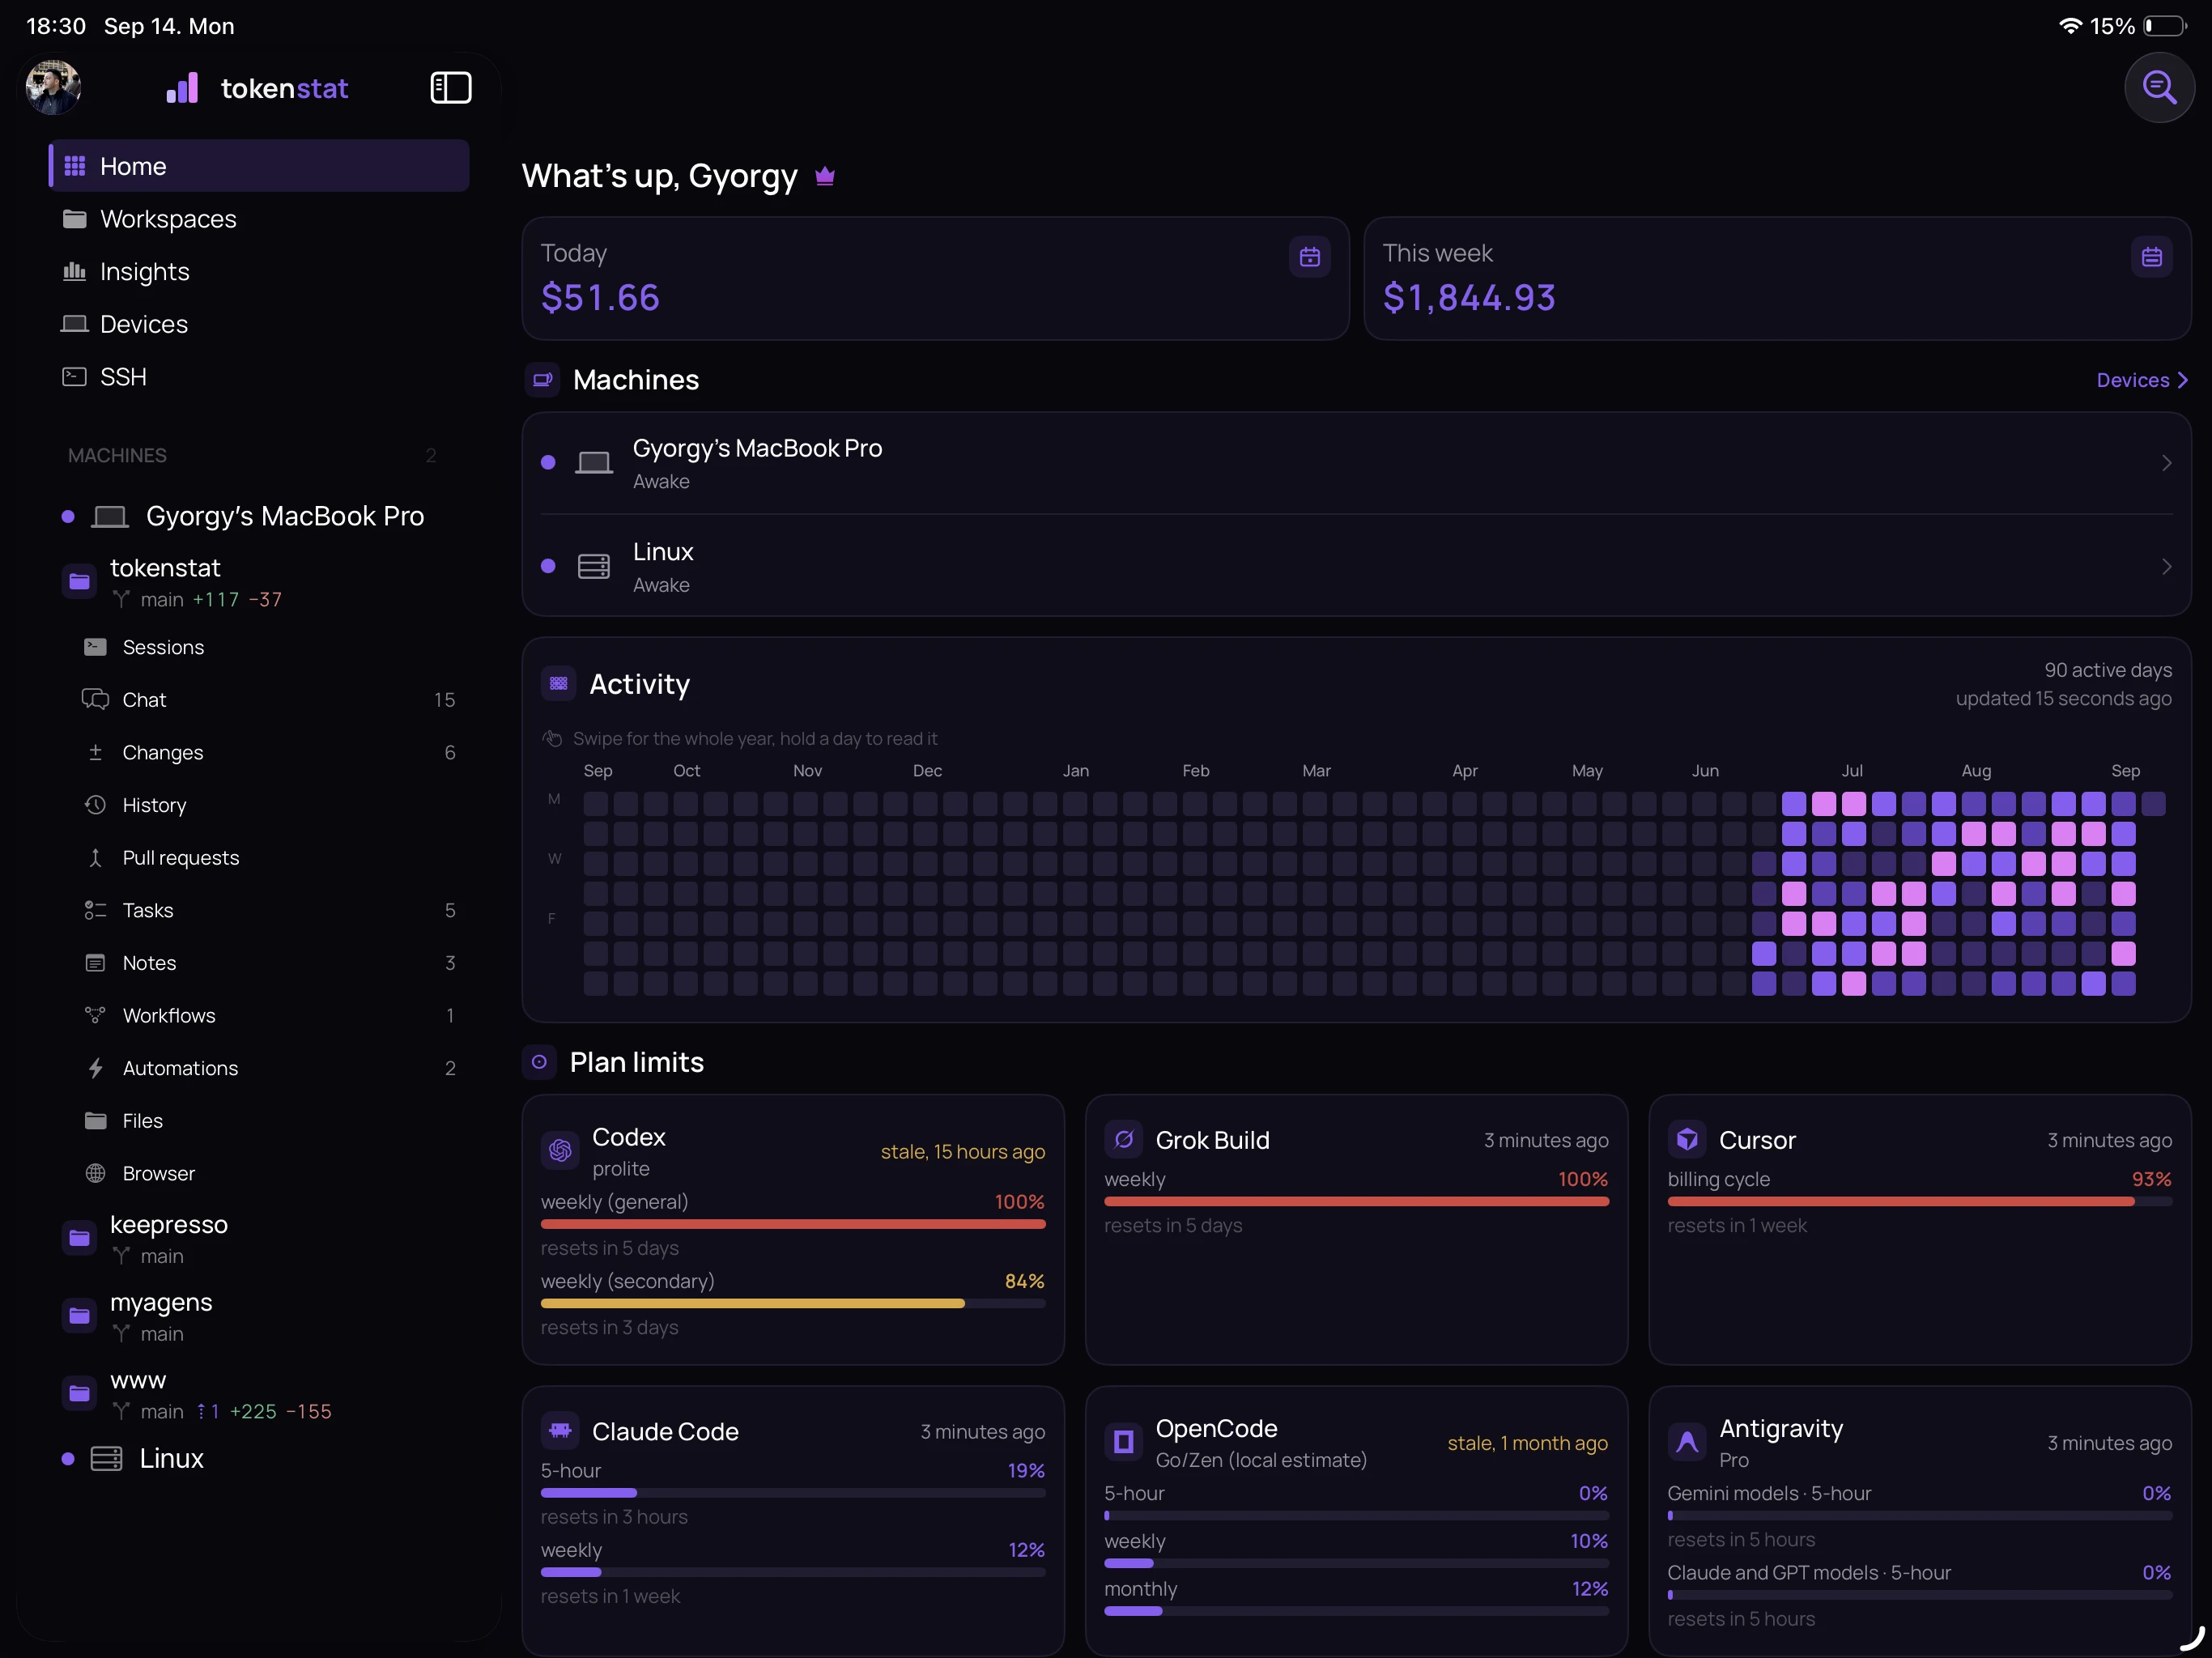
Task: Click the purple crown badge
Action: tap(824, 177)
